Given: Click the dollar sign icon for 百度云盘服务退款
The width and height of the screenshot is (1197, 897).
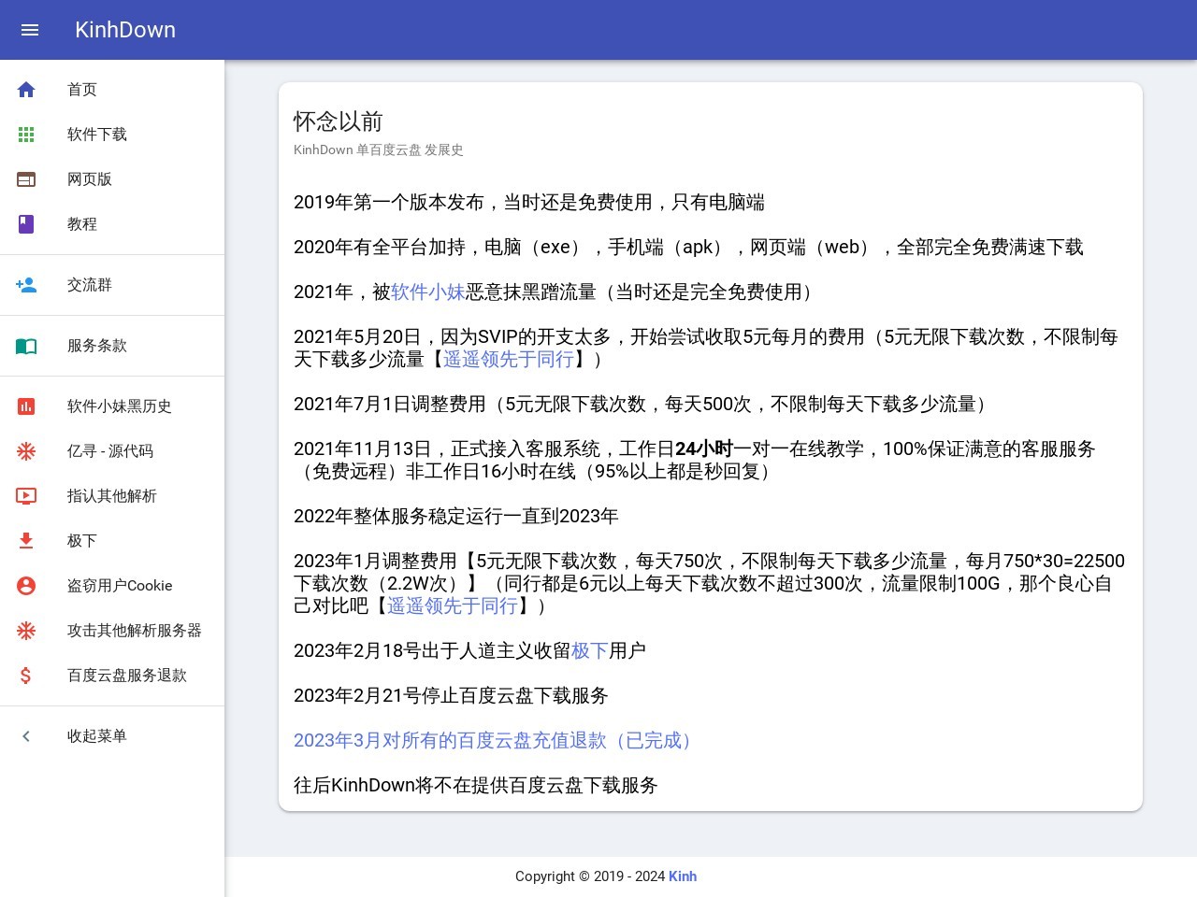Looking at the screenshot, I should pyautogui.click(x=26, y=676).
